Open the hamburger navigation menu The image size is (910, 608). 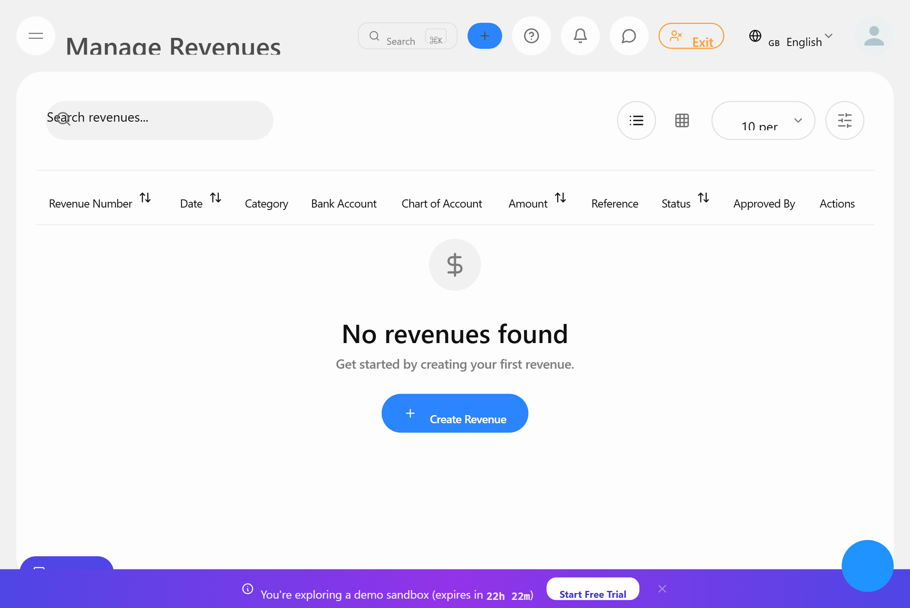coord(36,36)
